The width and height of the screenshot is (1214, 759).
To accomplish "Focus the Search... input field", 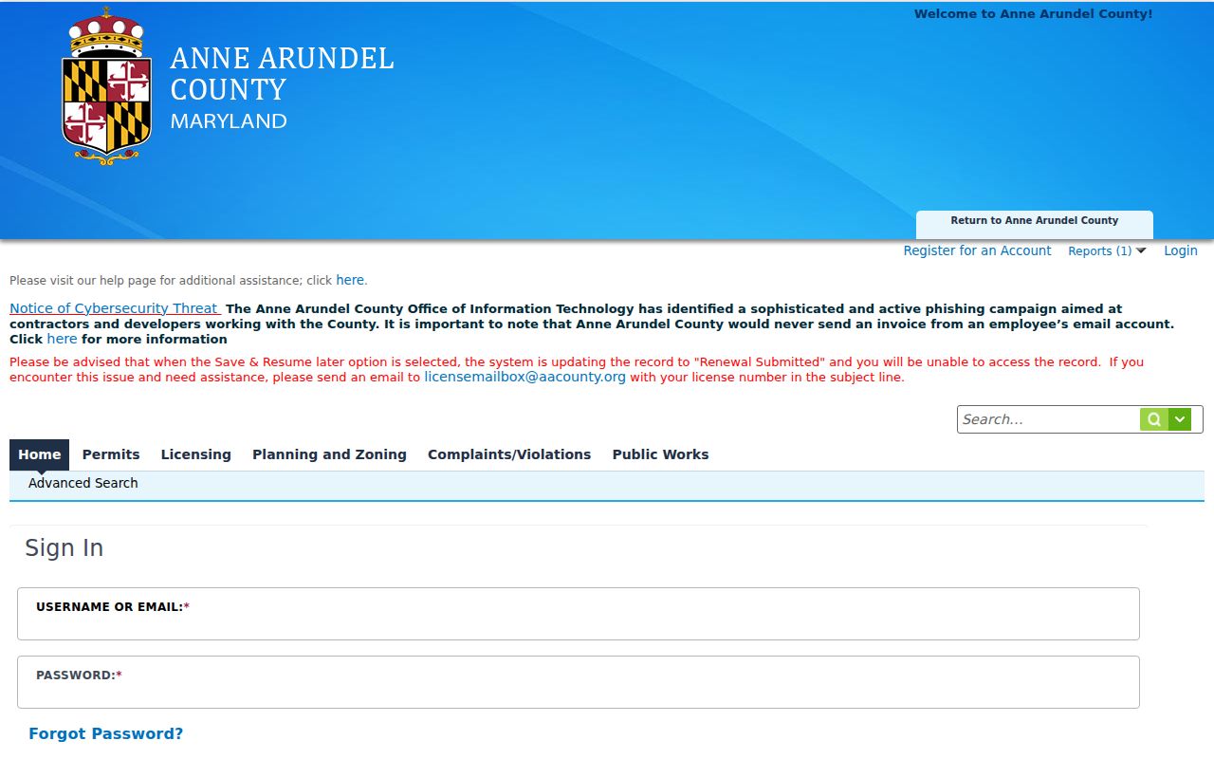I will coord(1049,419).
